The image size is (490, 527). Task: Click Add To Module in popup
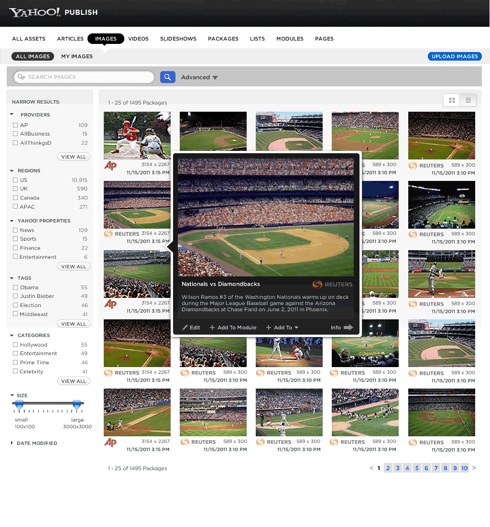tap(233, 327)
